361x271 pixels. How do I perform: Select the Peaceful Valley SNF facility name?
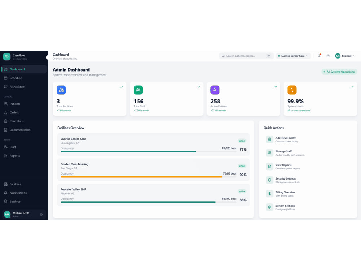coord(73,189)
